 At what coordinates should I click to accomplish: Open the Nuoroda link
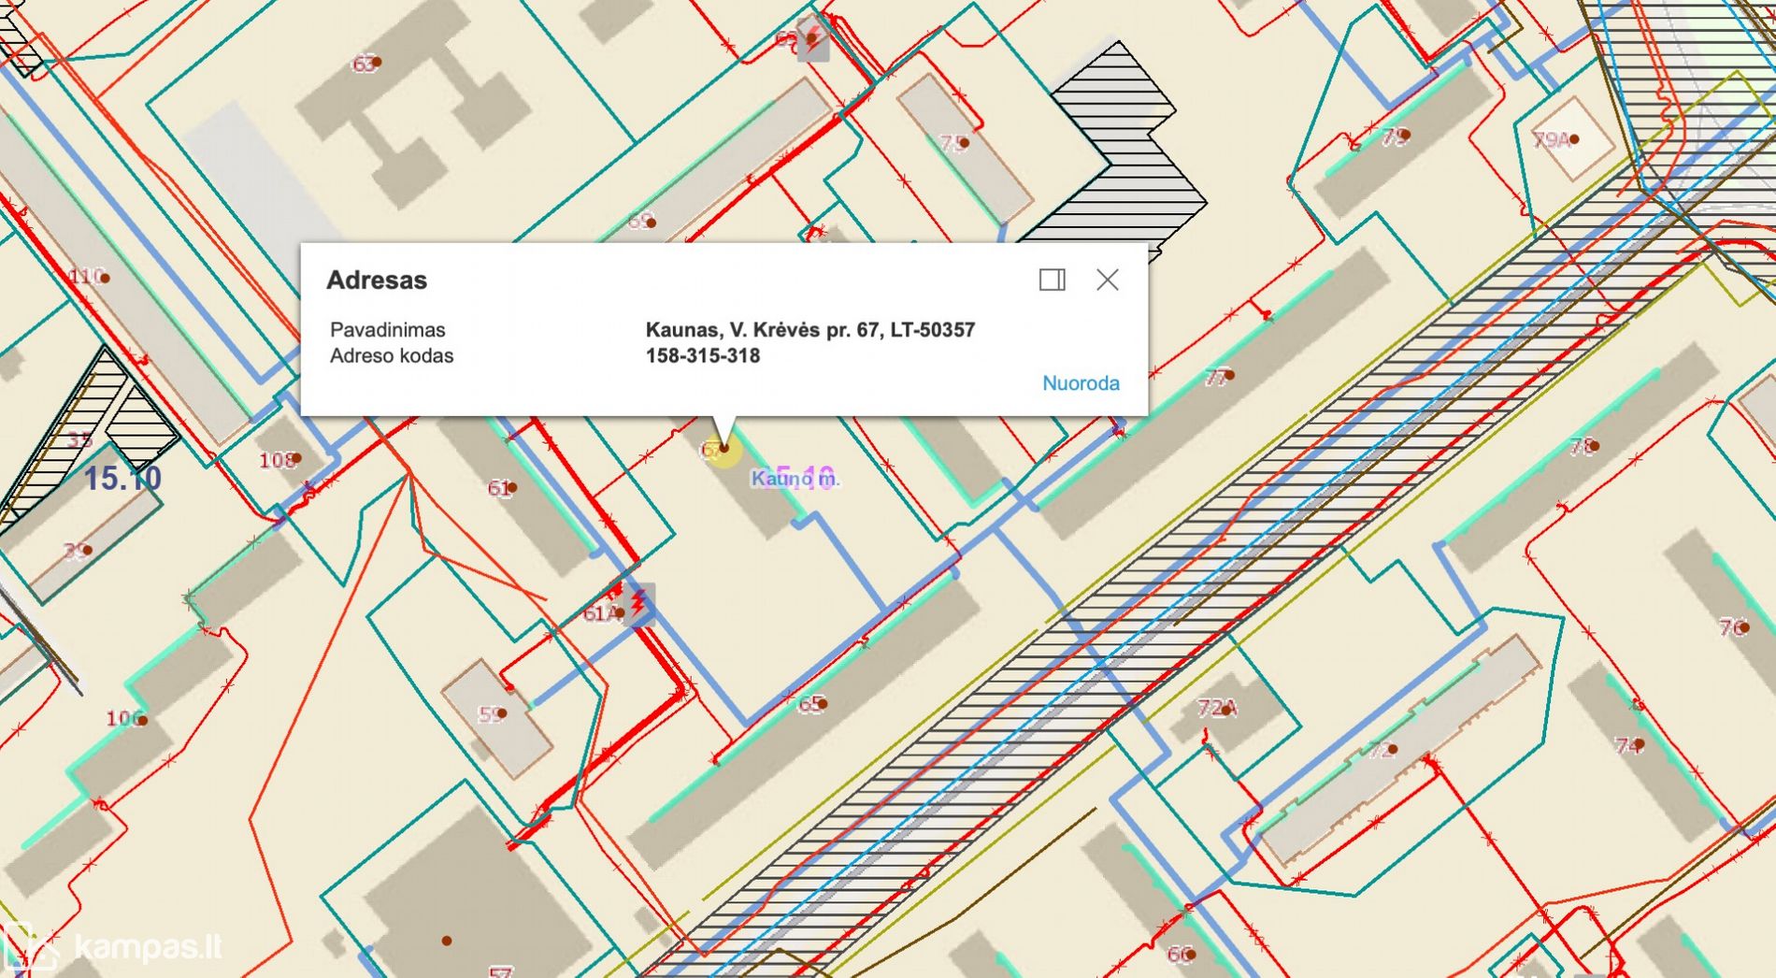[1081, 383]
